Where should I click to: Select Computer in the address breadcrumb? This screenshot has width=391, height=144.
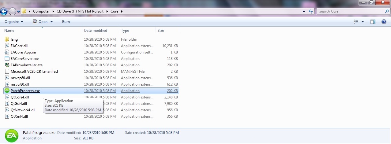tap(41, 11)
